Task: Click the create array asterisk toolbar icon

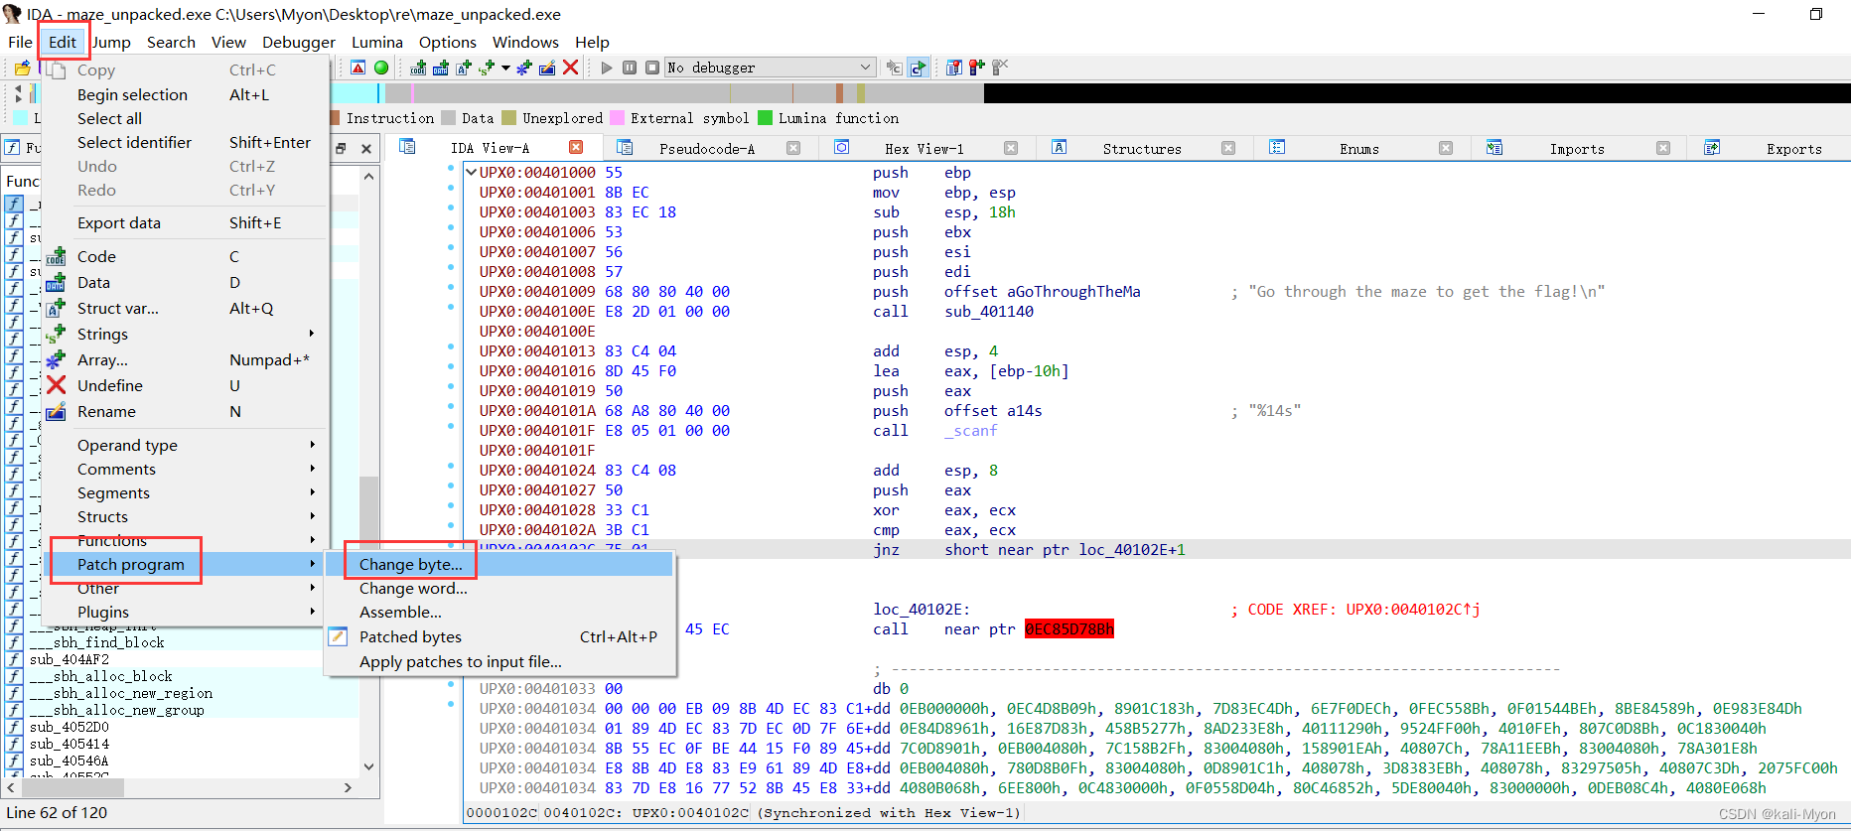Action: click(x=524, y=68)
